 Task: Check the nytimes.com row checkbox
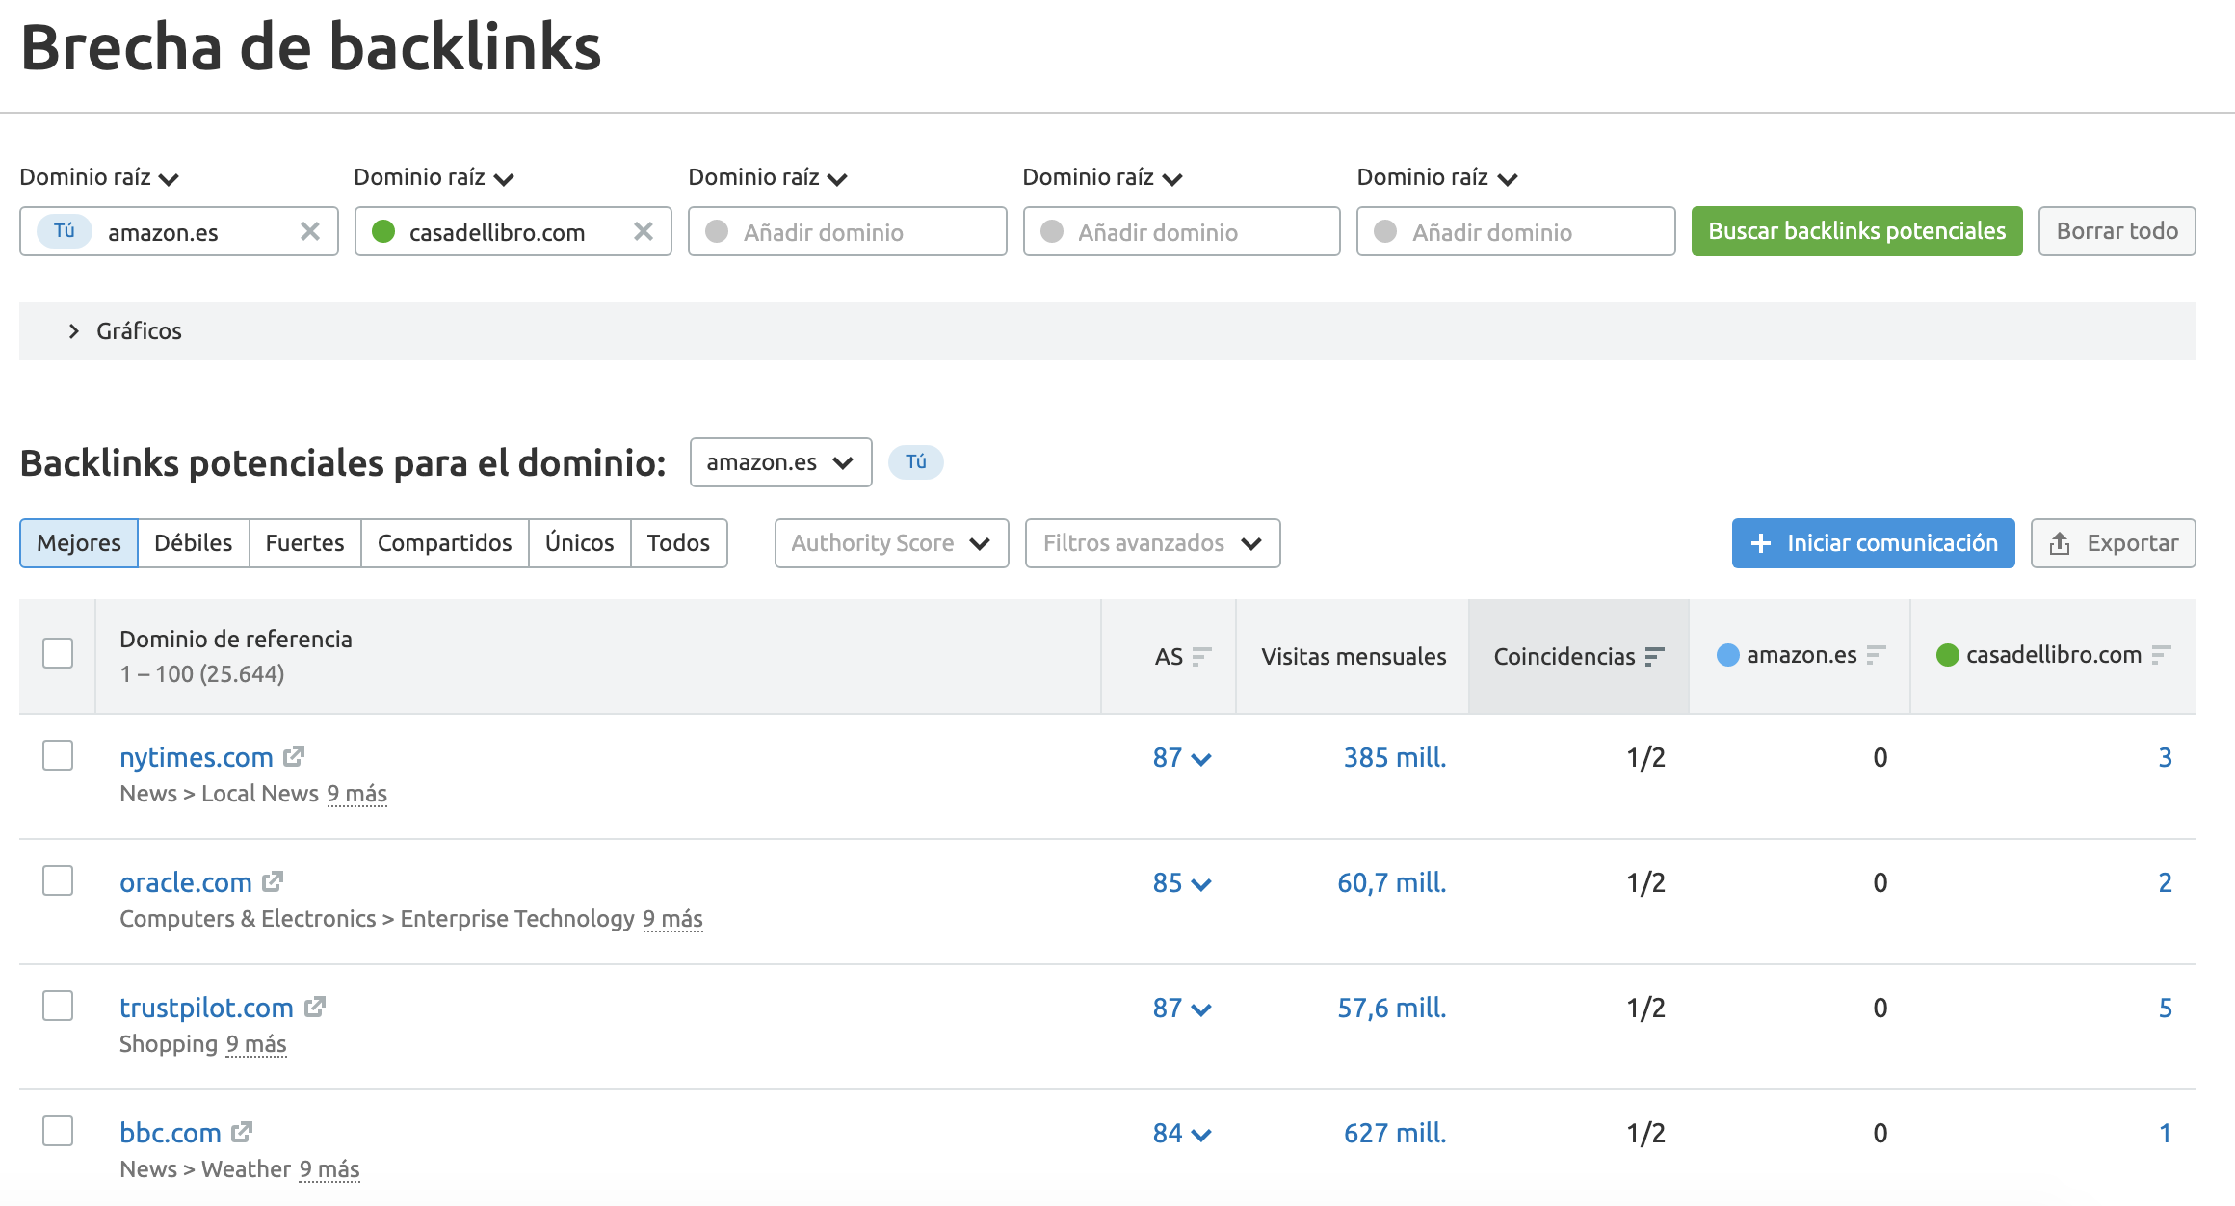[58, 755]
